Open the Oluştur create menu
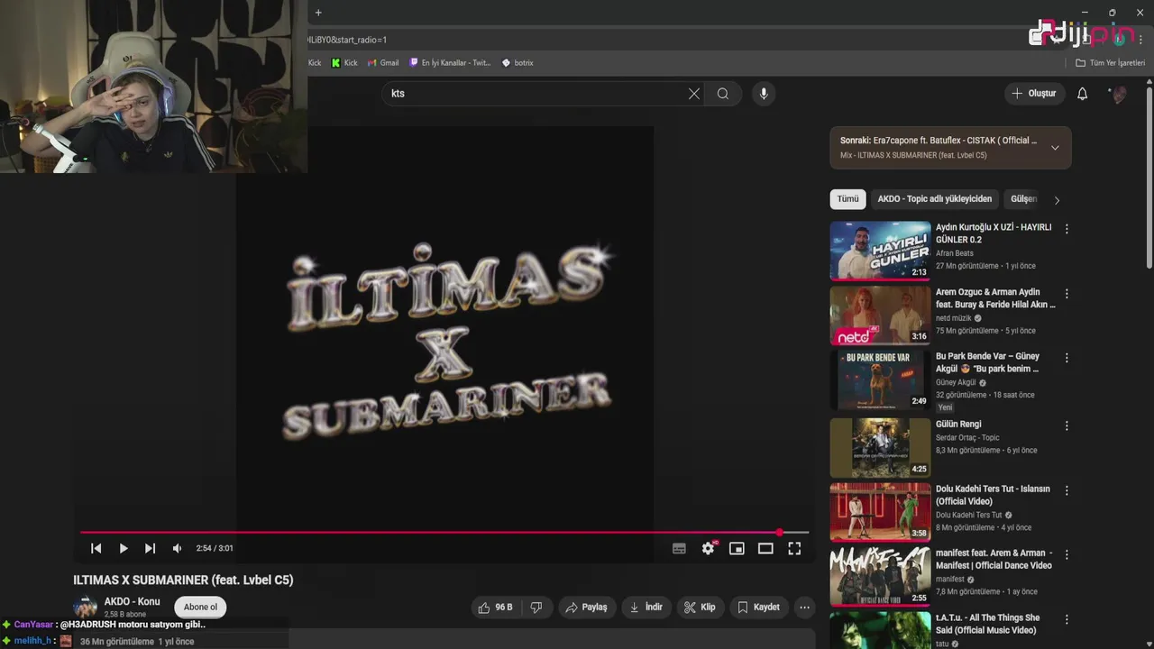Screen dimensions: 1154x649 point(1033,94)
